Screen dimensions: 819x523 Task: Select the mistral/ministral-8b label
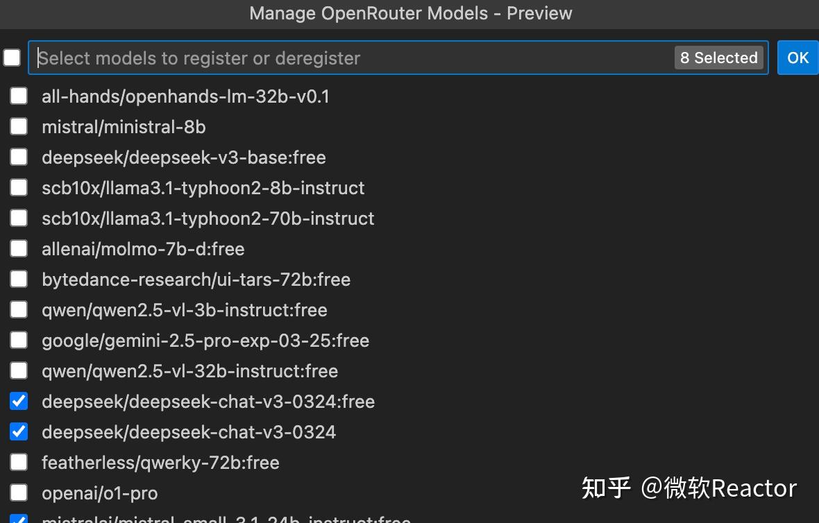[124, 127]
